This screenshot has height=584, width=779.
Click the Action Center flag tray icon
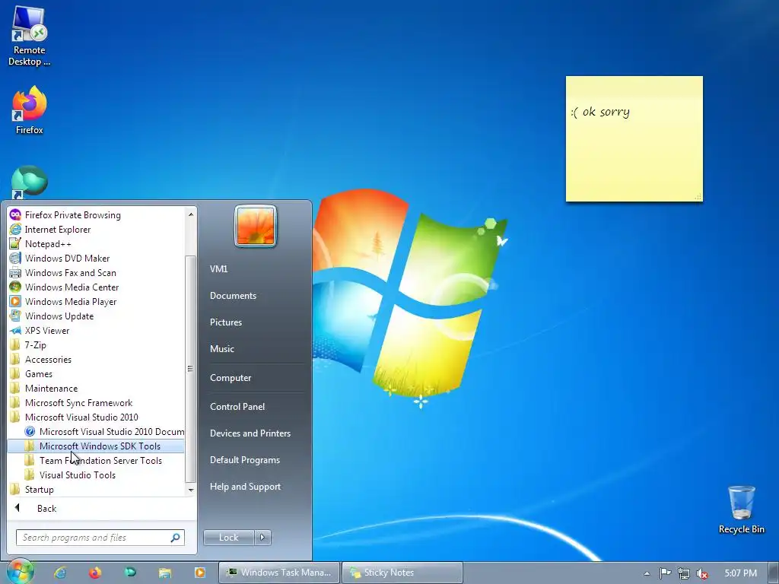pyautogui.click(x=665, y=573)
